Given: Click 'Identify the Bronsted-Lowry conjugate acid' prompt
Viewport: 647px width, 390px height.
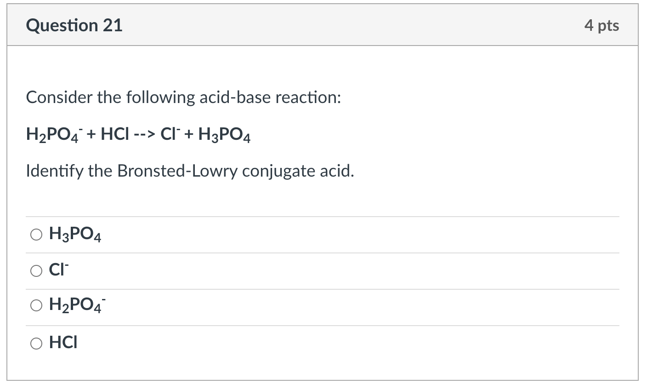Looking at the screenshot, I should (x=190, y=171).
